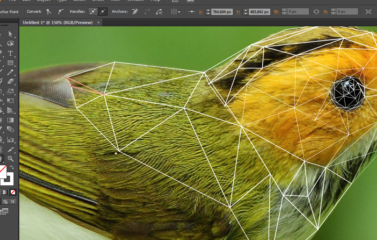Viewport: 377px width, 240px height.
Task: Hide handles for multiple selected anchors
Action: tap(103, 12)
